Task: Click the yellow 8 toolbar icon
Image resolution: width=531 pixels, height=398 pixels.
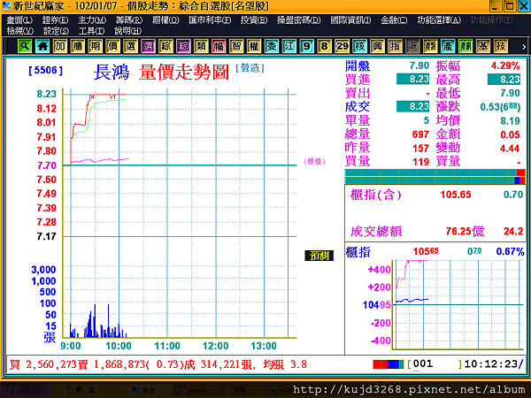Action: tap(324, 46)
